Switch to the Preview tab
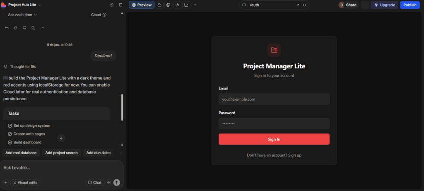 142,5
